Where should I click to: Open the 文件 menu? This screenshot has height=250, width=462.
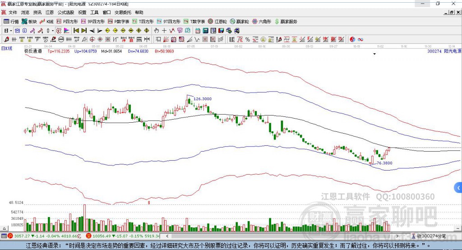(x=13, y=12)
